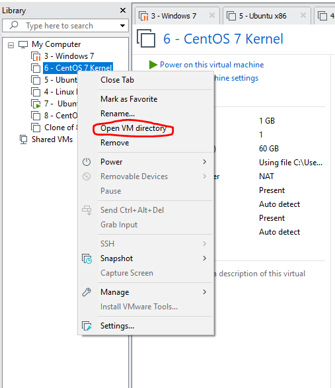This screenshot has height=388, width=335.
Task: Click the My Computer monitor icon
Action: coord(23,44)
